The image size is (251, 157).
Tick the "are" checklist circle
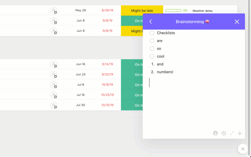pos(152,41)
